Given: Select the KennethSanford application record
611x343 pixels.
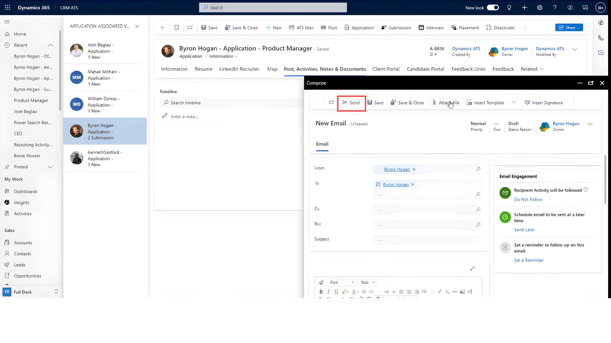Looking at the screenshot, I should [105, 158].
